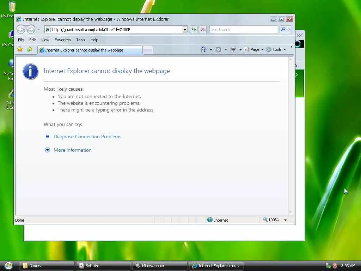361x271 pixels.
Task: Click inside the Live Search box
Action: 243,30
